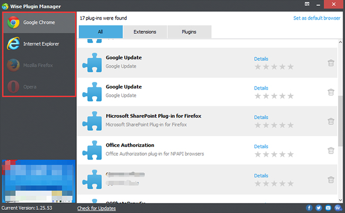This screenshot has height=213, width=345.
Task: Switch to the Plugins tab
Action: (189, 32)
